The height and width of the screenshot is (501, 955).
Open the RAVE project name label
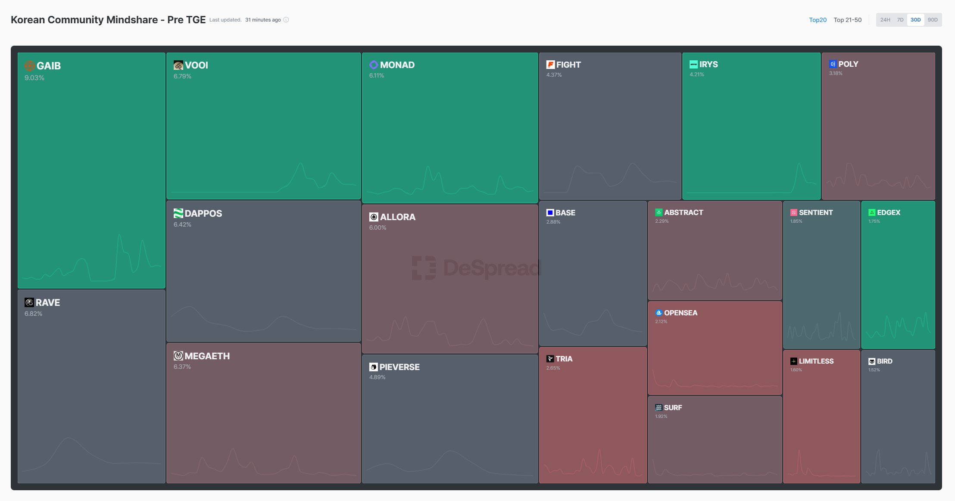tap(48, 302)
